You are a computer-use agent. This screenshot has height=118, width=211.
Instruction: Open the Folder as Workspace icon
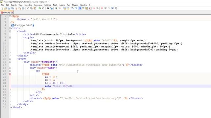coord(94,8)
